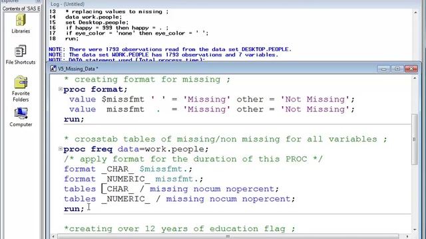Click the 'run;' after proc format

[x=74, y=119]
